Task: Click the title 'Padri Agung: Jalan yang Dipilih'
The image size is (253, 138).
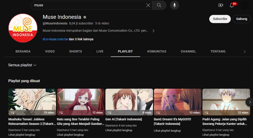Action: [x=225, y=122]
